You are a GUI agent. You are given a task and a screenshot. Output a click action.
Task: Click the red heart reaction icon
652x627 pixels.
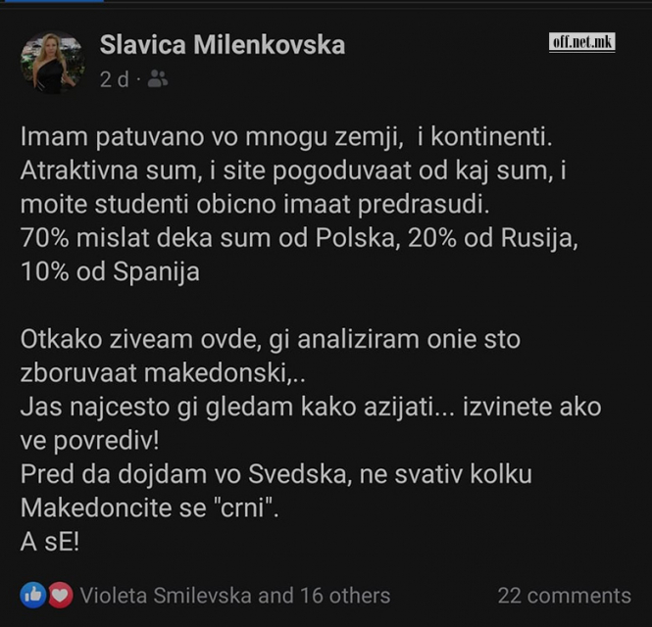(x=61, y=595)
